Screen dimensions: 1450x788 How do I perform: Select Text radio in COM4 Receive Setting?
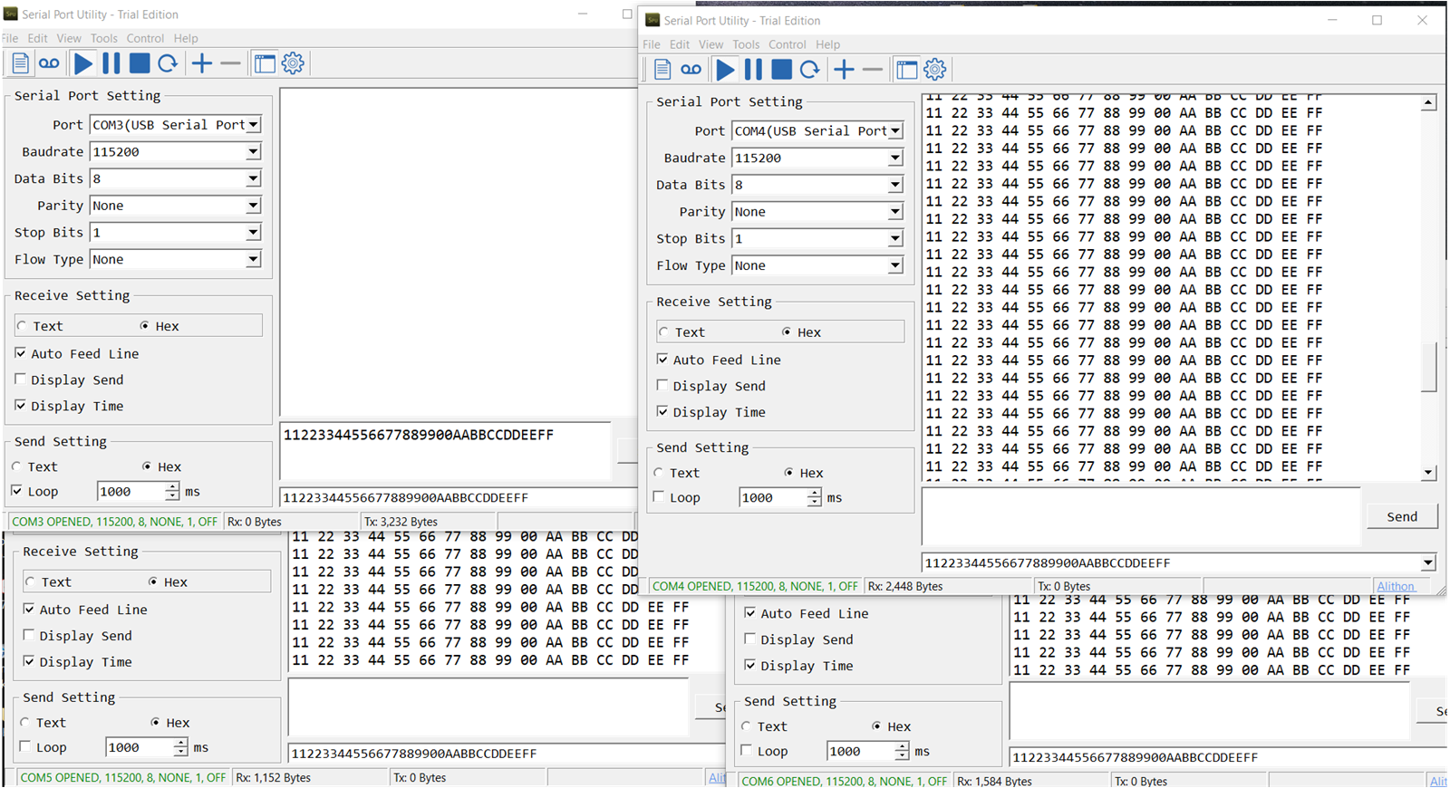click(x=664, y=332)
